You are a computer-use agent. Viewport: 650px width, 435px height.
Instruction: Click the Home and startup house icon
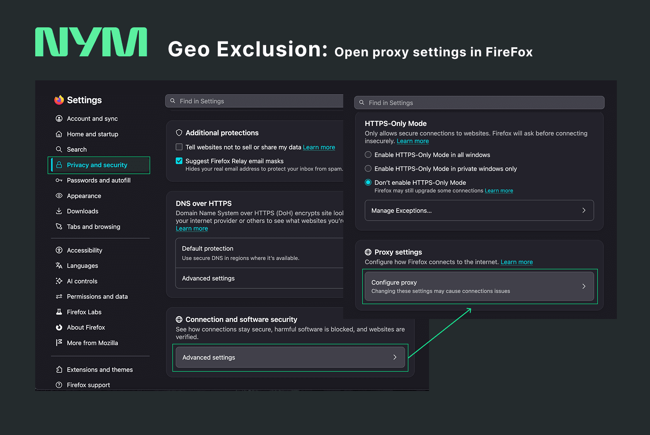(x=59, y=134)
